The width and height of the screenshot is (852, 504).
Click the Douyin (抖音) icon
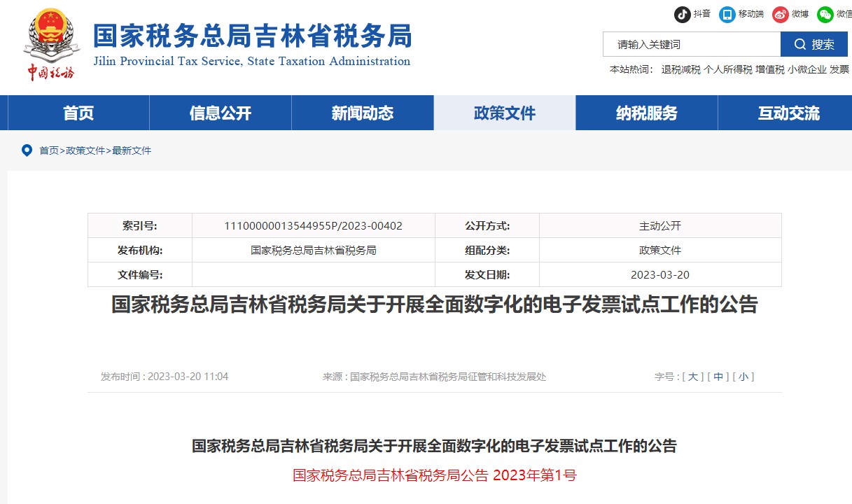[682, 14]
